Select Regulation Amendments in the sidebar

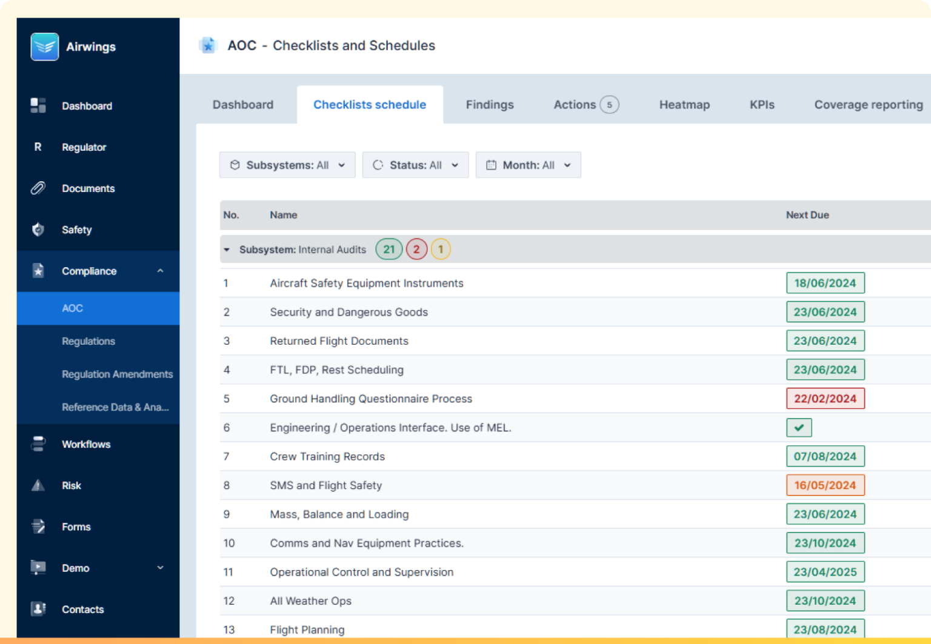point(117,374)
